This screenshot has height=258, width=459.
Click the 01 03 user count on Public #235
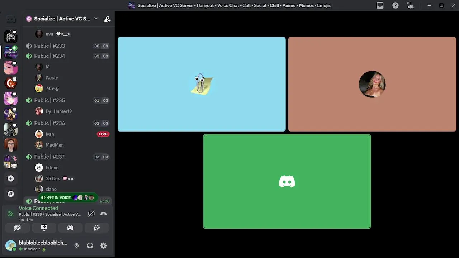point(101,100)
